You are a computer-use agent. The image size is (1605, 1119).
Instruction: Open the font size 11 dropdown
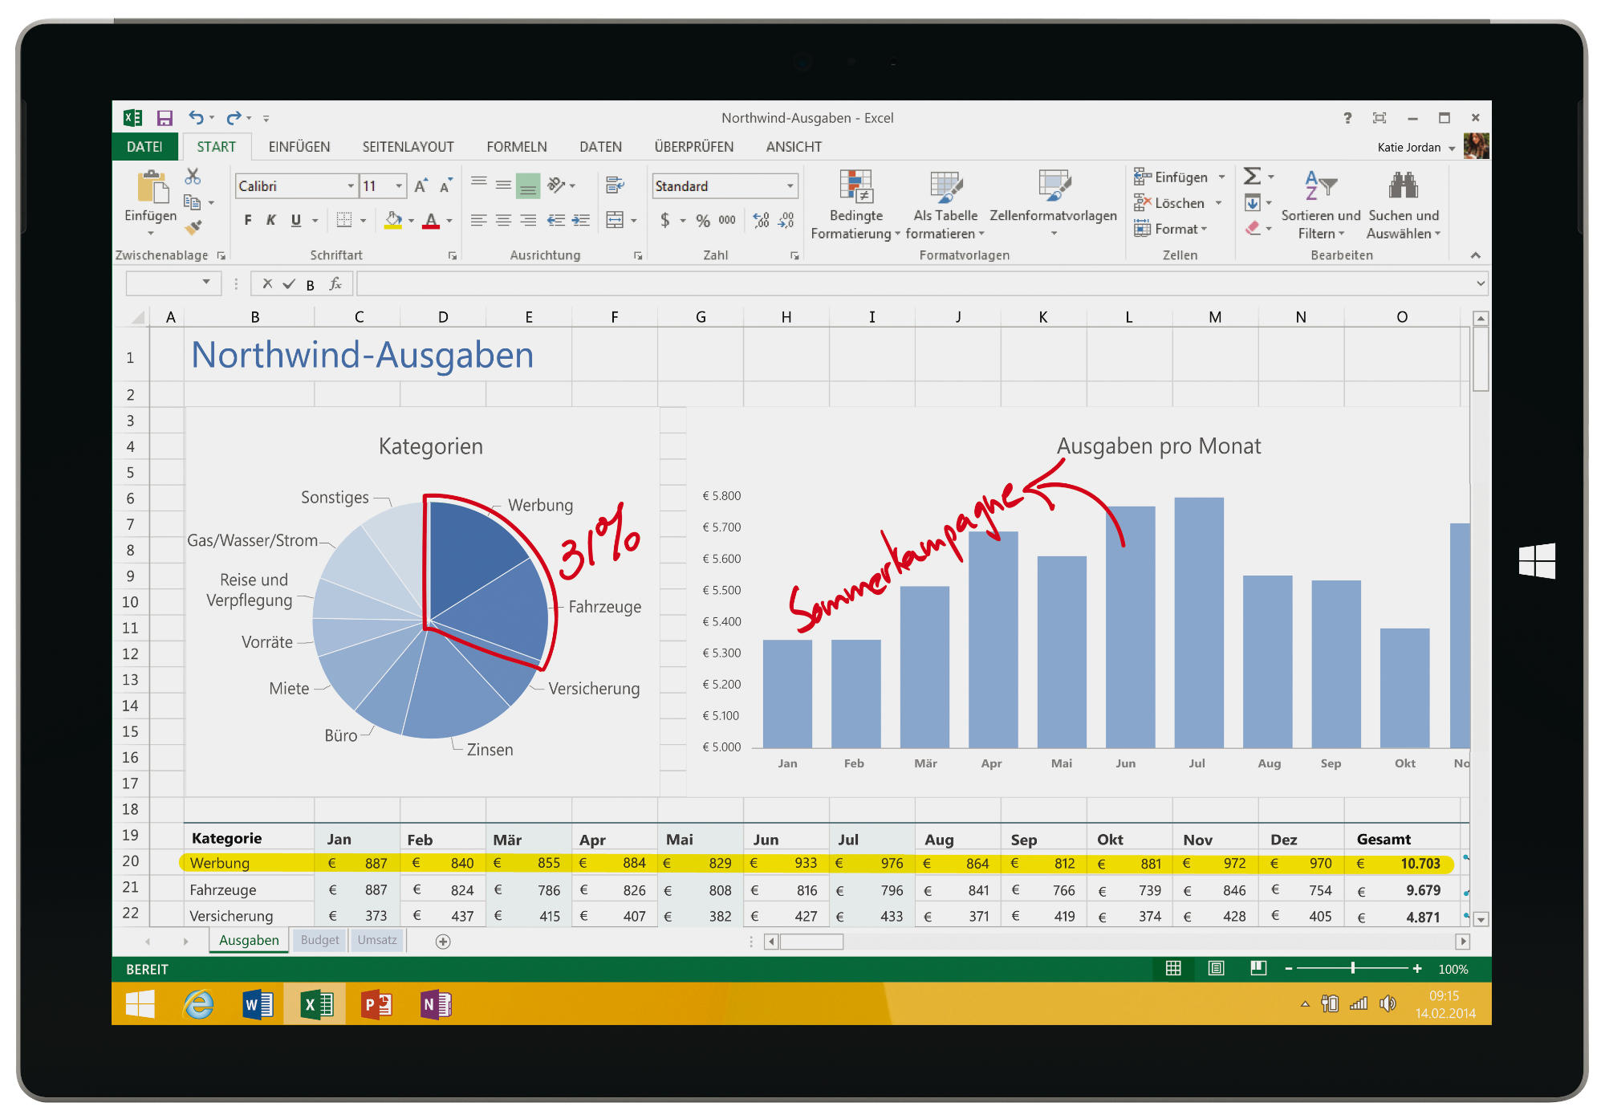point(399,186)
